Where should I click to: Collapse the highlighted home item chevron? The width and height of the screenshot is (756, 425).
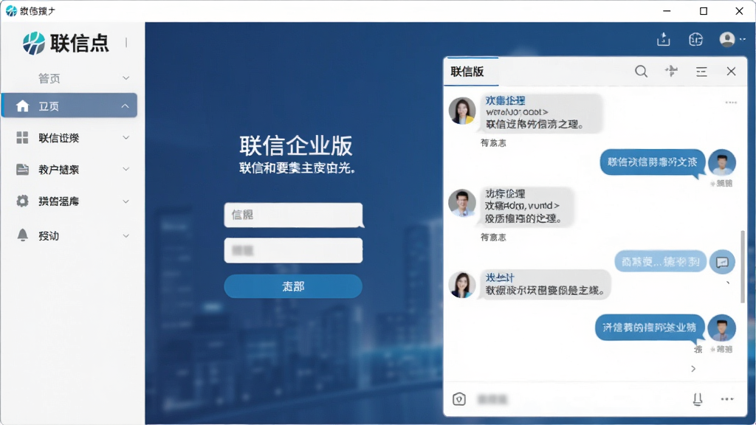click(125, 106)
